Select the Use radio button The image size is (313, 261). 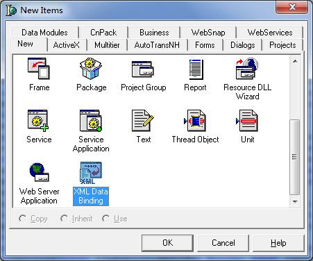[105, 219]
